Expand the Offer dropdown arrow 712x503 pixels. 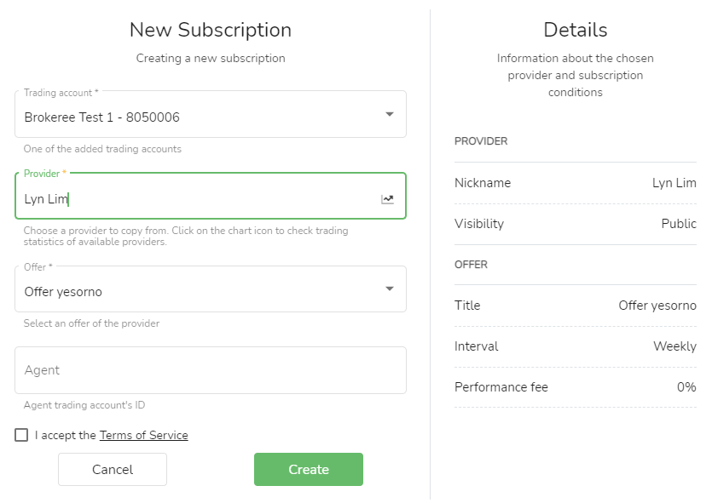click(x=390, y=289)
